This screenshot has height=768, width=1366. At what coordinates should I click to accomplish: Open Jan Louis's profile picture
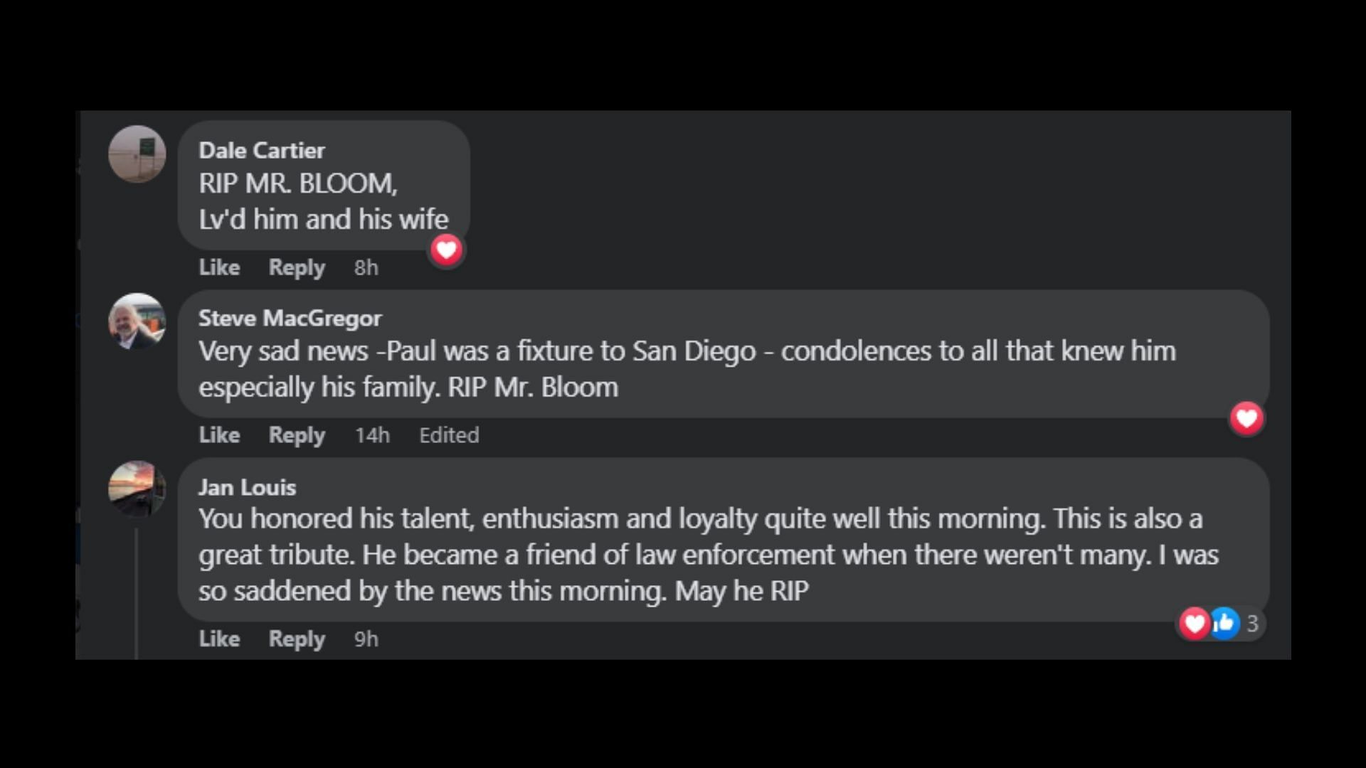(x=137, y=489)
